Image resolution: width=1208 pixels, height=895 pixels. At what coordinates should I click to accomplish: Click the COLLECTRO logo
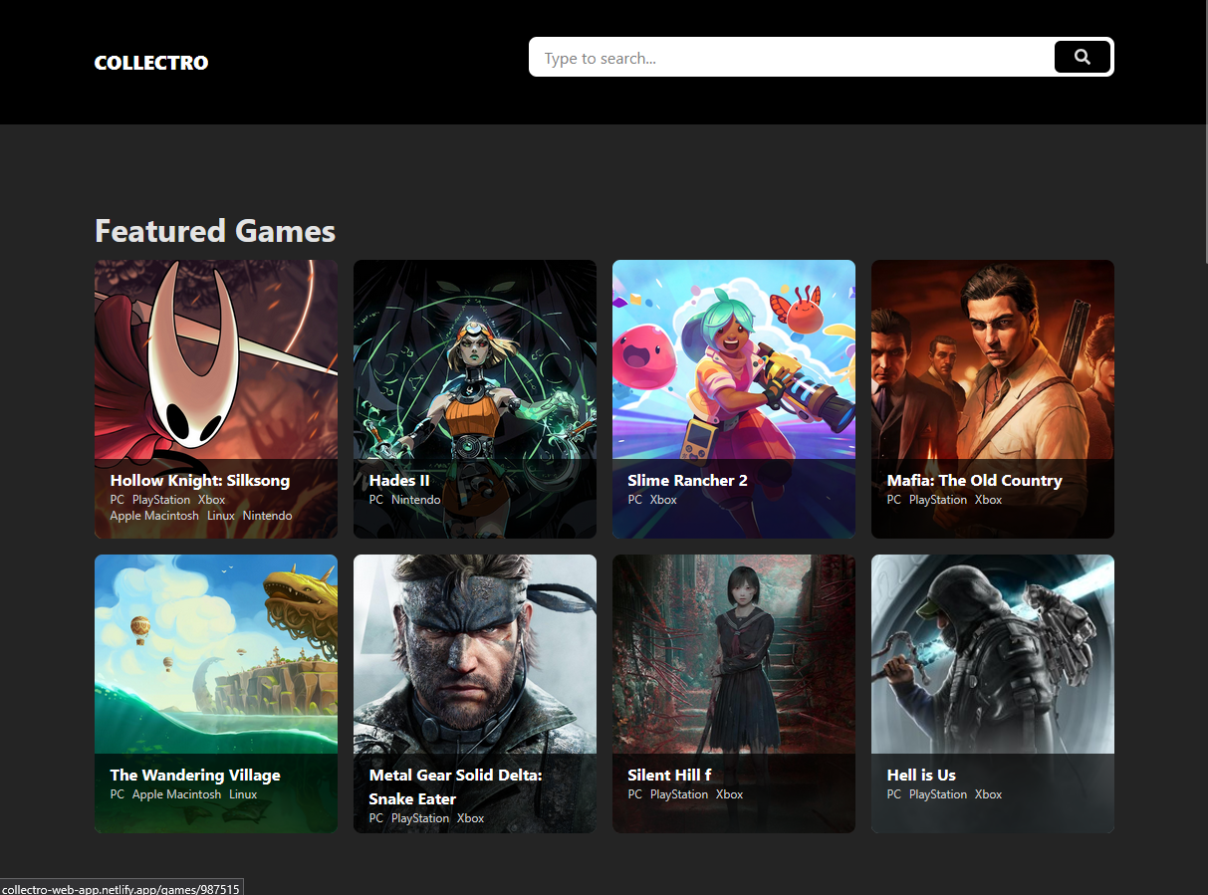click(150, 62)
